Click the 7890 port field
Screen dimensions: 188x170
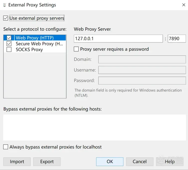coord(177,39)
